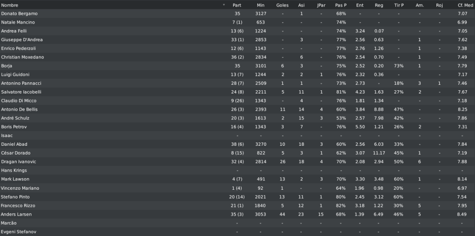Click on Antonio De Bellis name
The width and height of the screenshot is (475, 236).
click(x=20, y=109)
